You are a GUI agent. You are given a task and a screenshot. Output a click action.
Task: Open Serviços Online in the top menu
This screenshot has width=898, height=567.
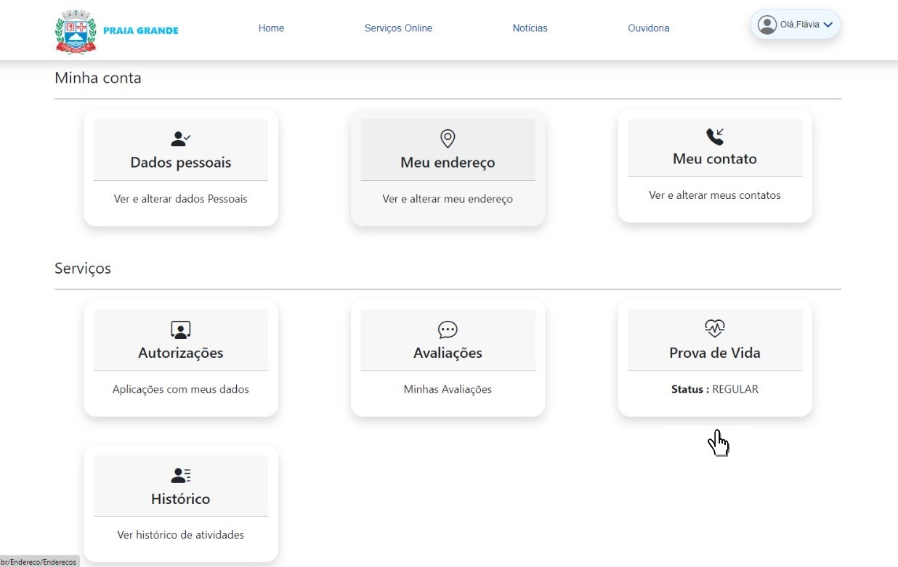click(x=398, y=28)
